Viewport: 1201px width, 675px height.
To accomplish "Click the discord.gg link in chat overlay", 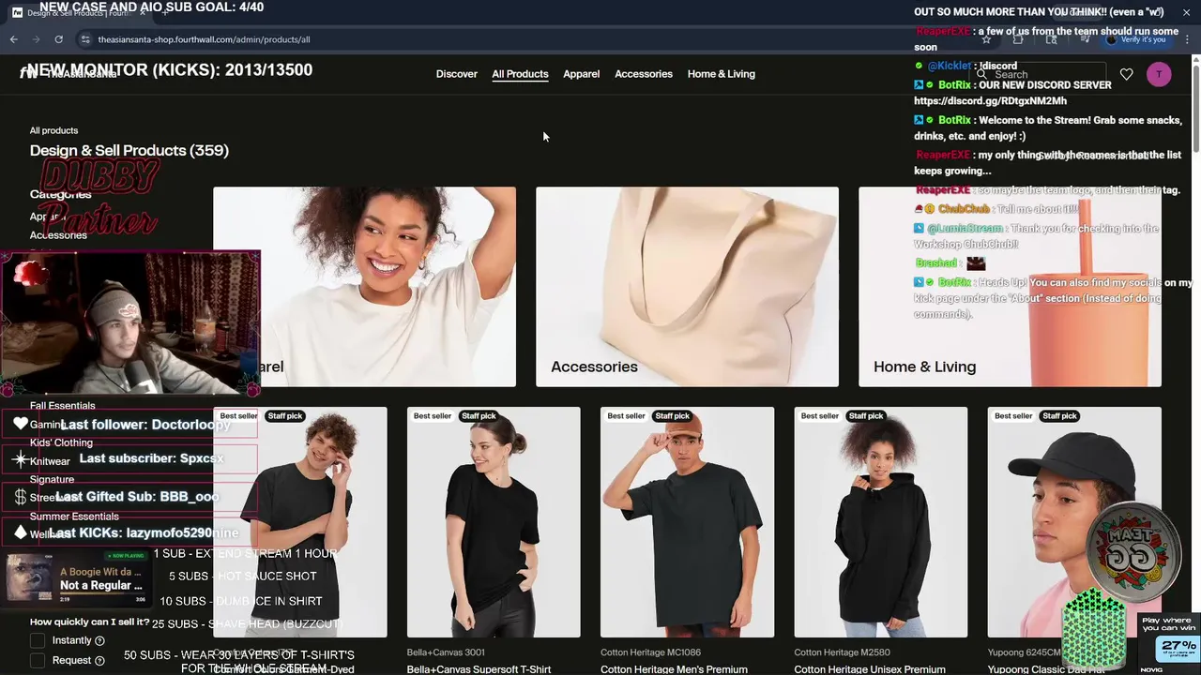I will (x=990, y=101).
